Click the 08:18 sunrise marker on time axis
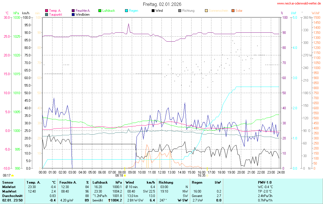The image size is (323, 204). [x=124, y=175]
